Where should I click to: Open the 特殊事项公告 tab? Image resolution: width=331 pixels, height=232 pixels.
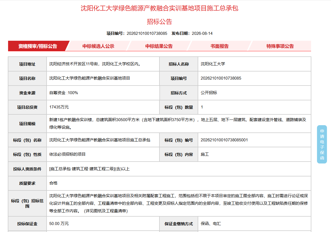coord(280,46)
